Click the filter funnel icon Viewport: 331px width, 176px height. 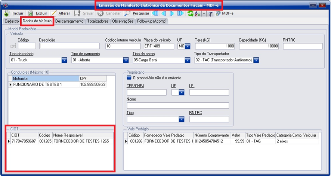[x=210, y=13]
